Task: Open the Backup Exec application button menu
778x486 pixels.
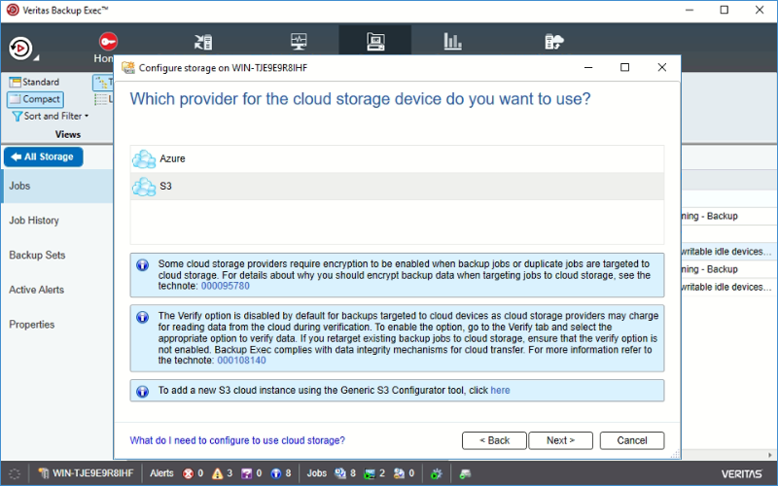Action: point(22,50)
